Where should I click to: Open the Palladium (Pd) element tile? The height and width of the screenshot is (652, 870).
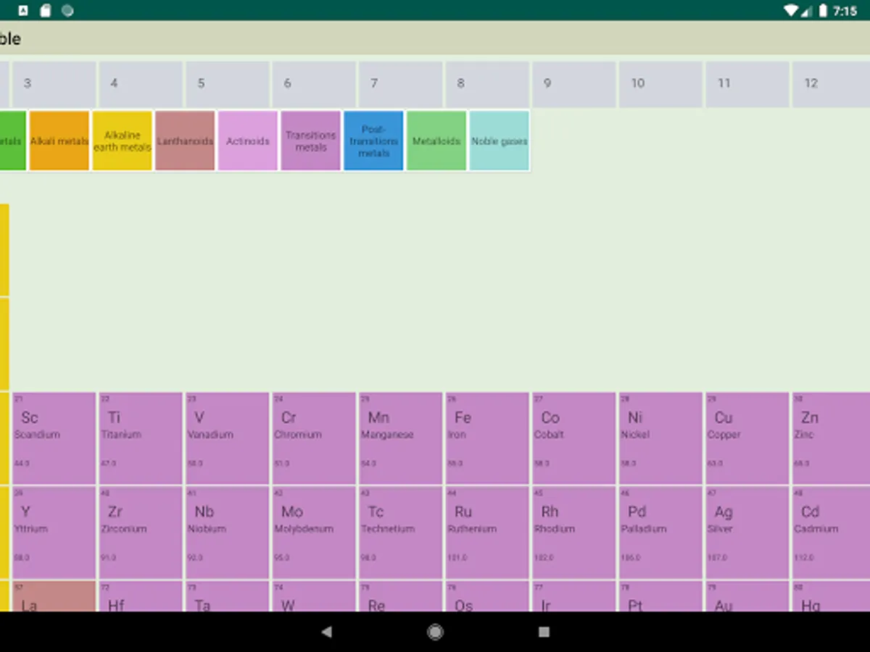click(660, 532)
